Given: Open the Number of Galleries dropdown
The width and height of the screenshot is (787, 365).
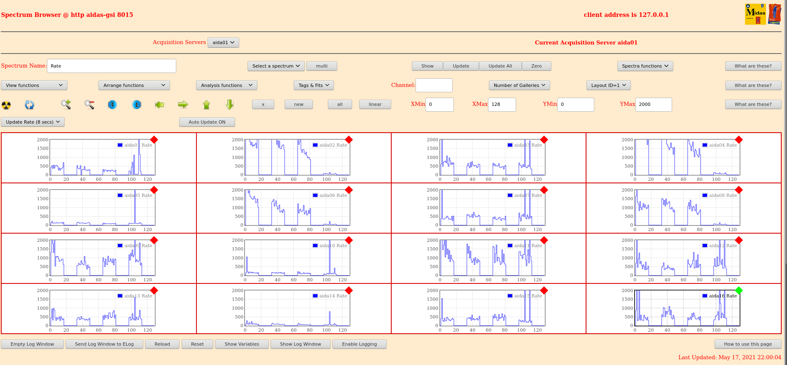Looking at the screenshot, I should tap(519, 85).
